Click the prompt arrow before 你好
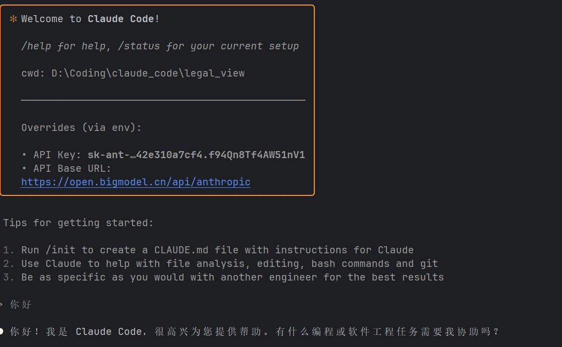This screenshot has height=347, width=562. pos(2,304)
